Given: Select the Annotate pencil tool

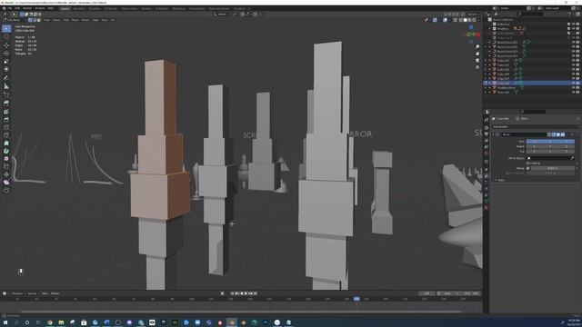Looking at the screenshot, I should click(6, 78).
